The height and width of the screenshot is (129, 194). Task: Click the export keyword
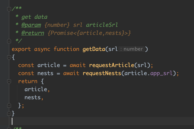click(x=21, y=49)
